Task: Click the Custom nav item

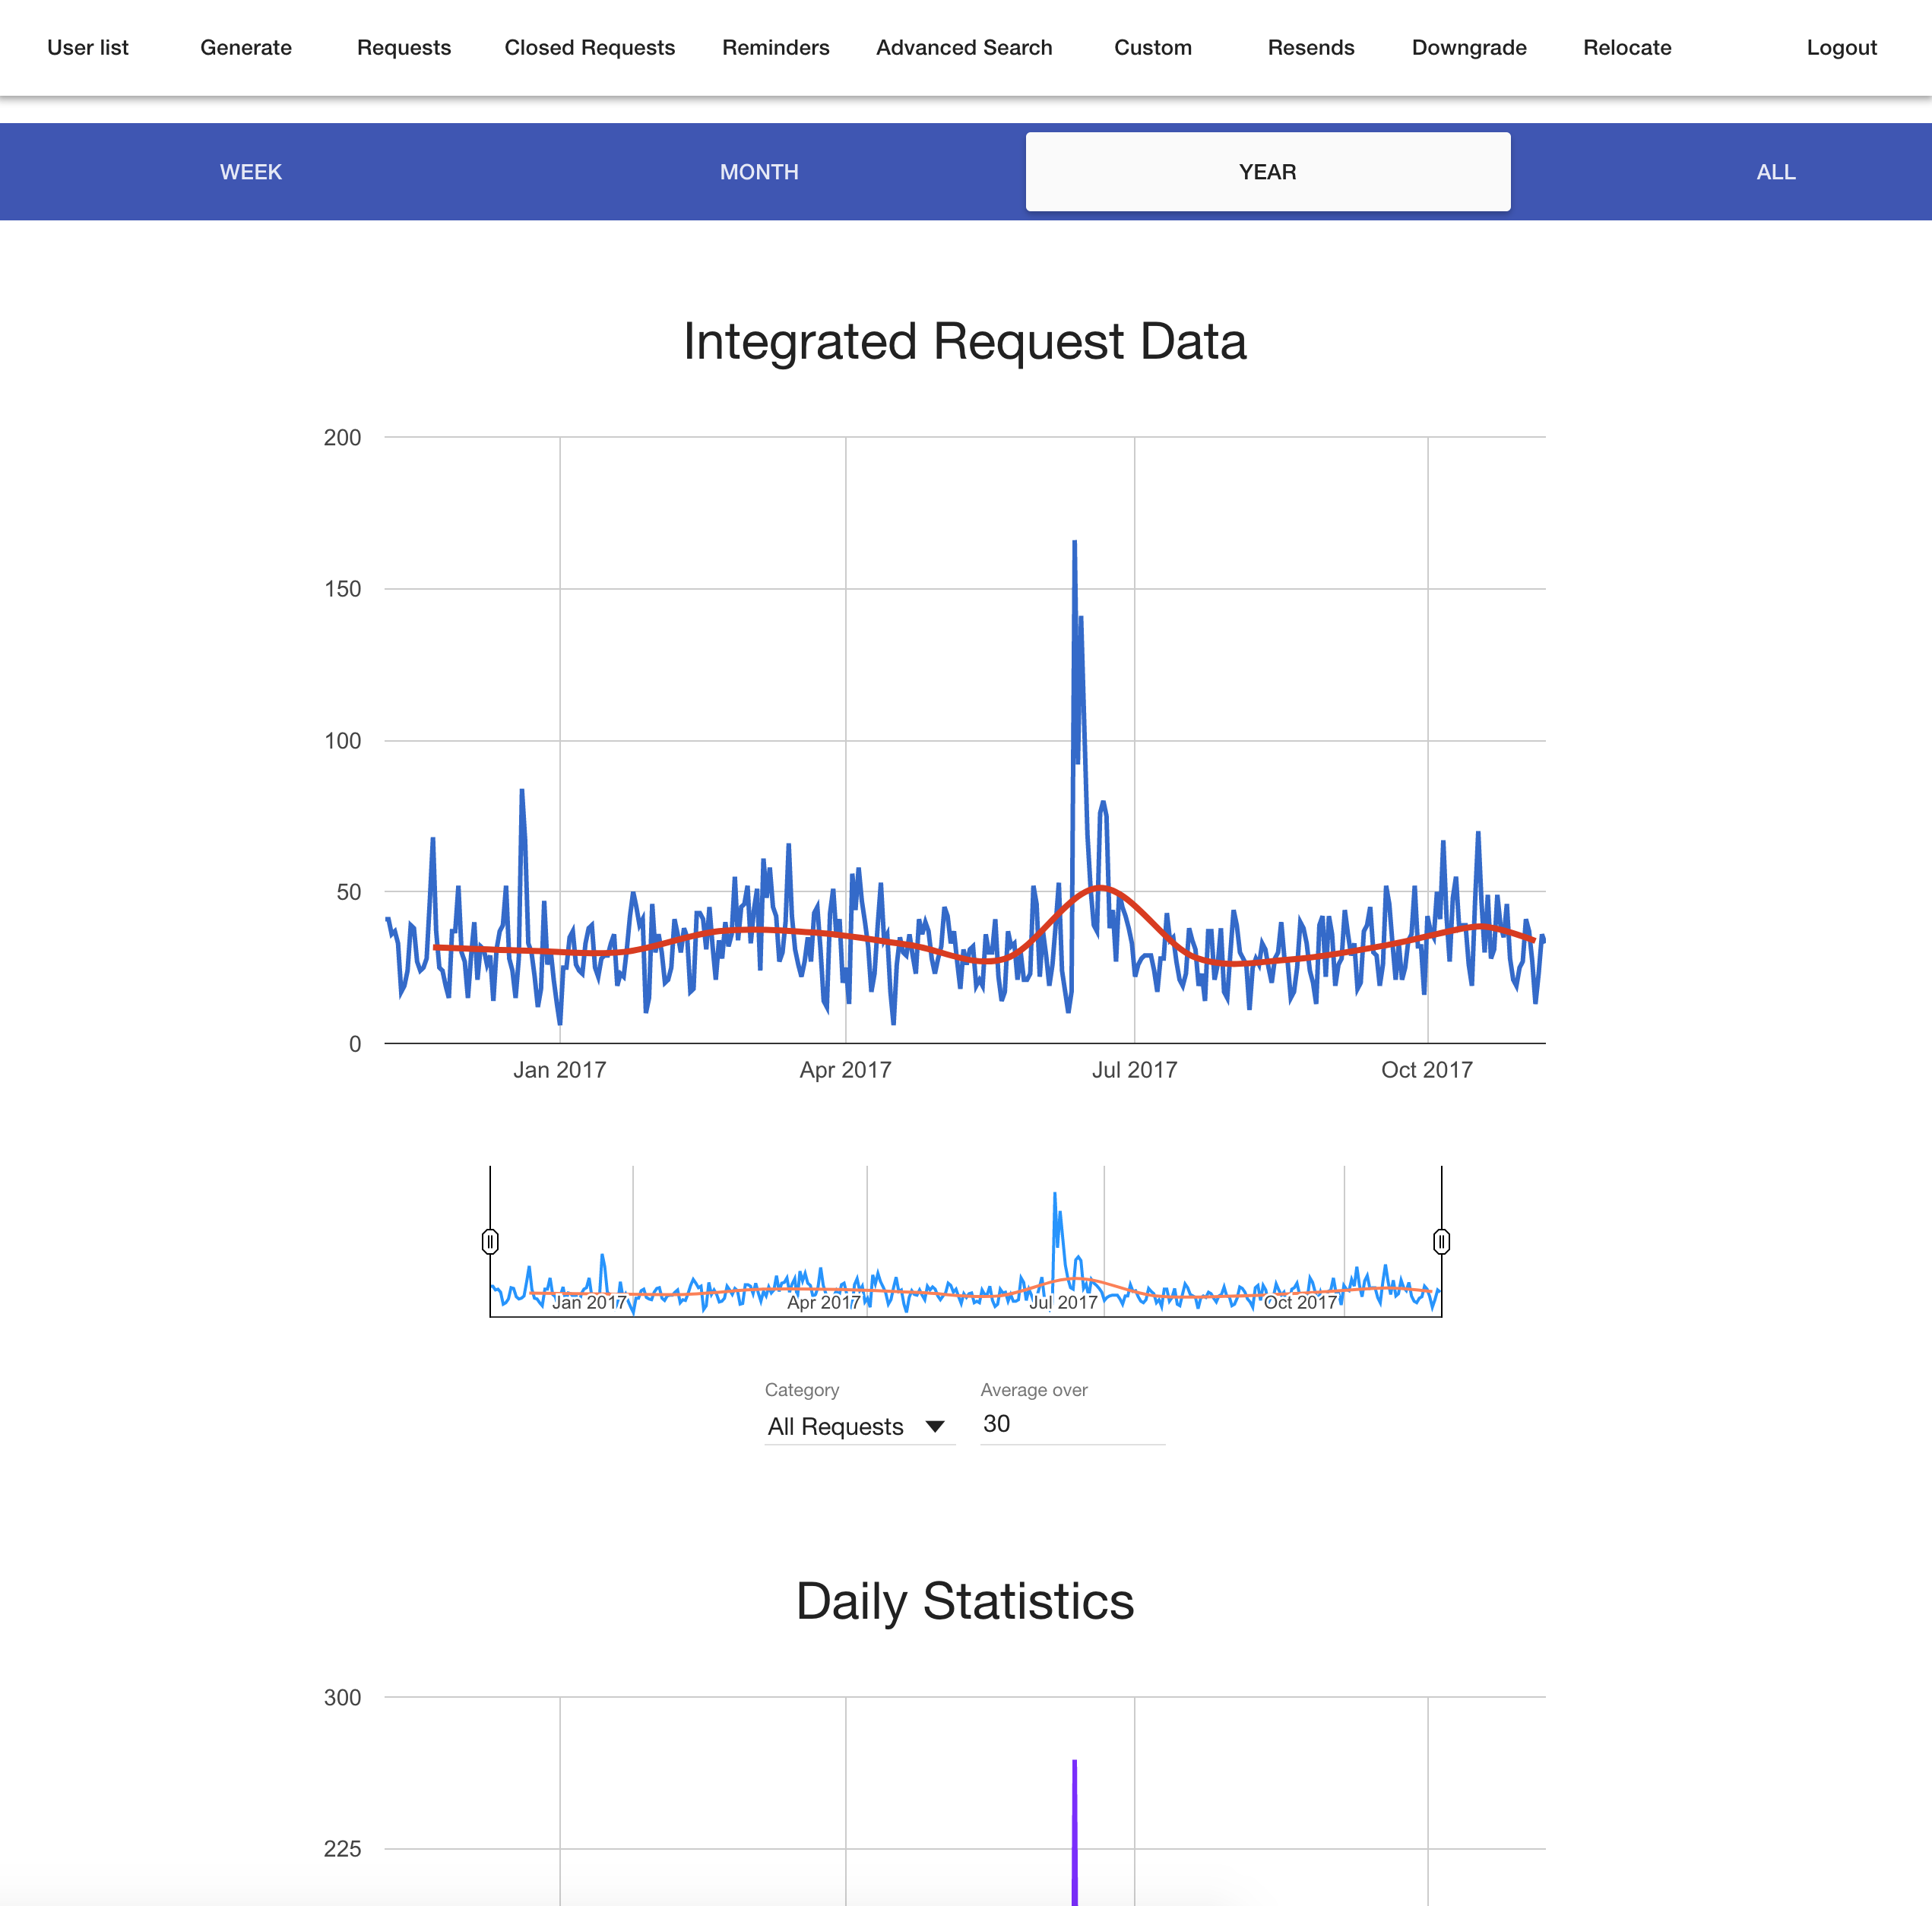Action: point(1153,48)
